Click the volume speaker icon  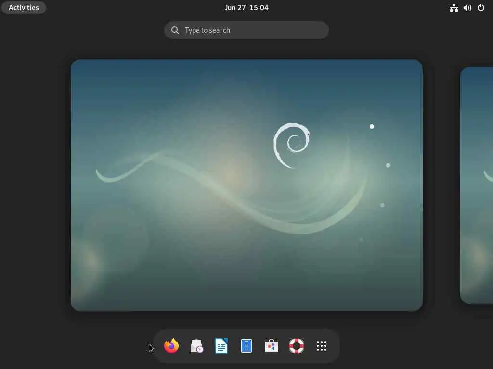pyautogui.click(x=467, y=8)
